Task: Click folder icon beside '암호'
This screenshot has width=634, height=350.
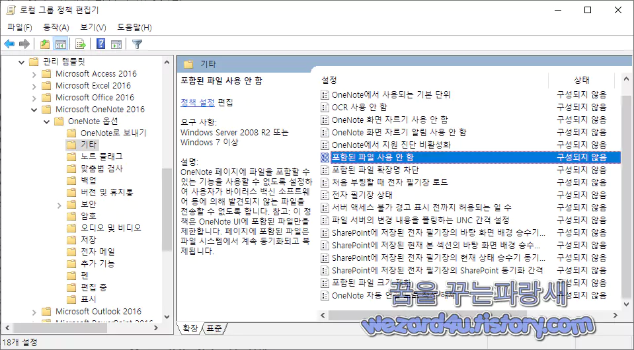Action: pos(71,216)
